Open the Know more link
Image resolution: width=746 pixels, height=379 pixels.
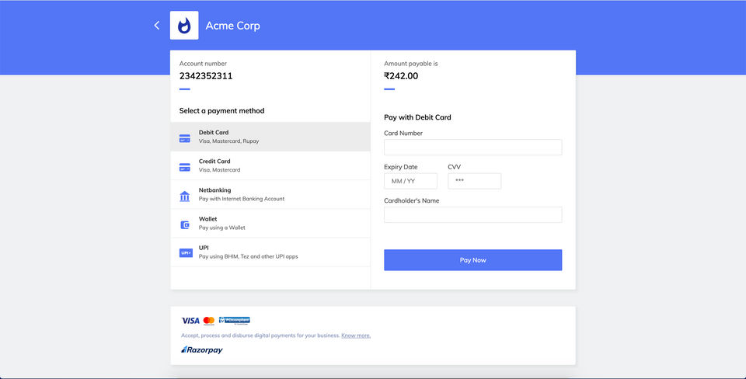point(356,336)
